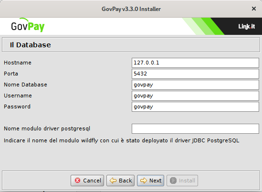Click the "Porta" label

(x=11, y=74)
